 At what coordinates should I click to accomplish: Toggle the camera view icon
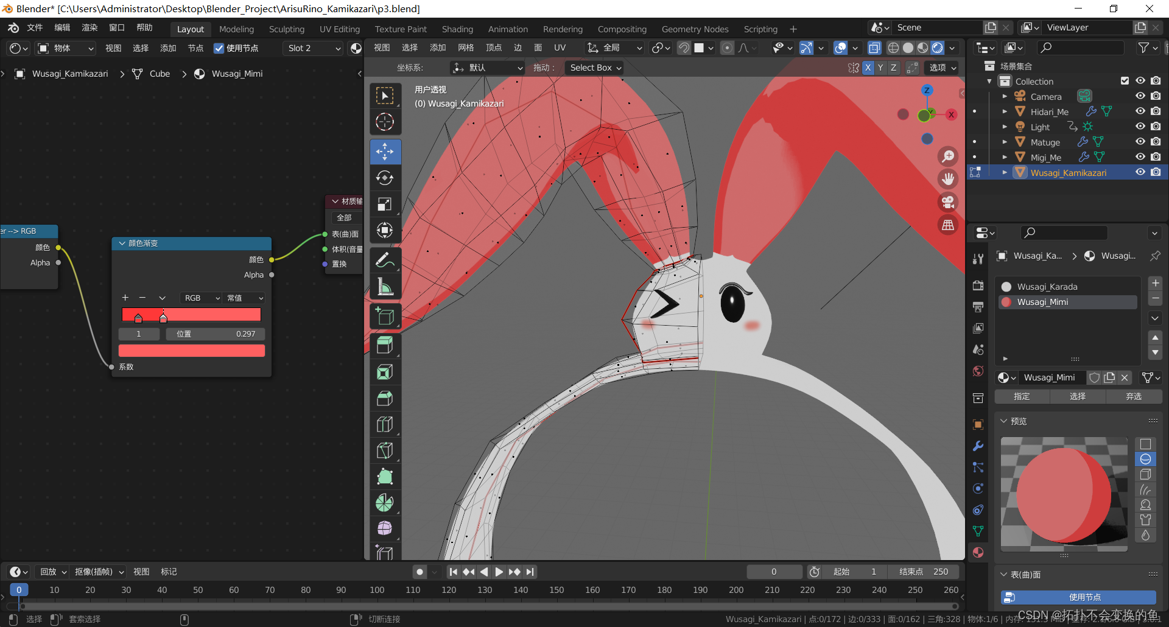point(948,201)
